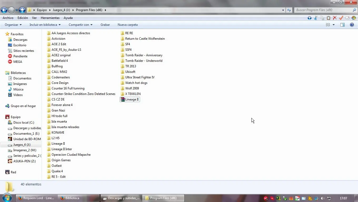Click the Up folder blue arrow toolbar icon
The height and width of the screenshot is (202, 358).
coord(310,18)
